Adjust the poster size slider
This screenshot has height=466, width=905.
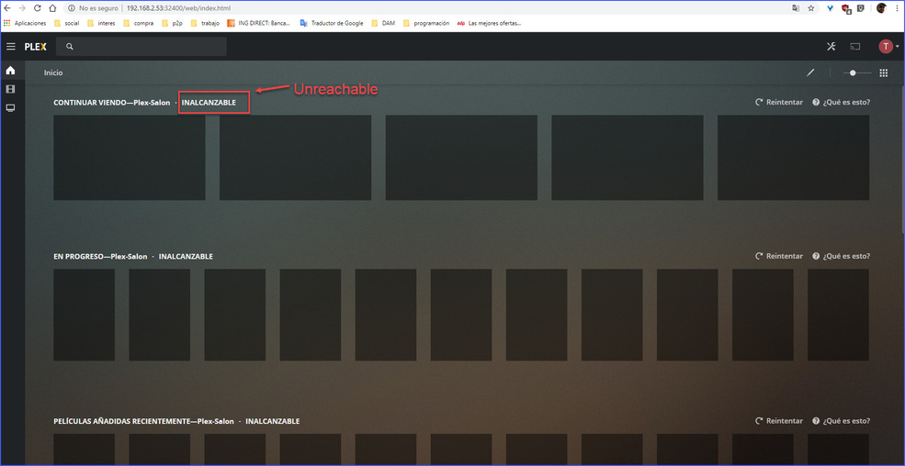857,73
